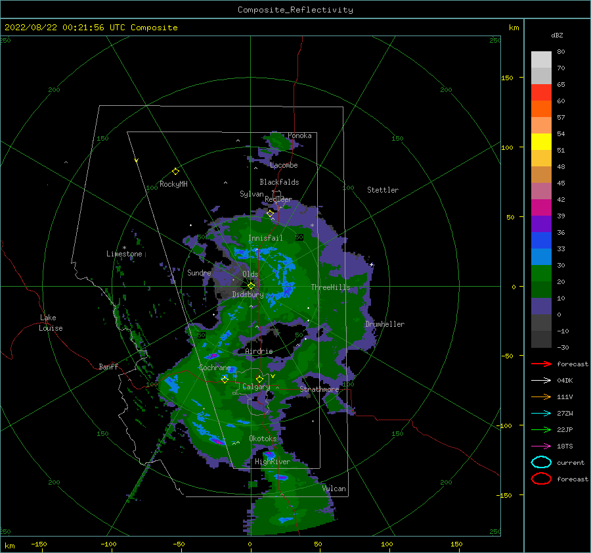
Task: Click the timestamp 2022/08/22 00:21:56 UTC Composite
Action: (x=91, y=28)
